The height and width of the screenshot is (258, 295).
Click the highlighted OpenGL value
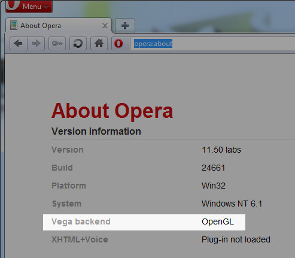pos(218,221)
